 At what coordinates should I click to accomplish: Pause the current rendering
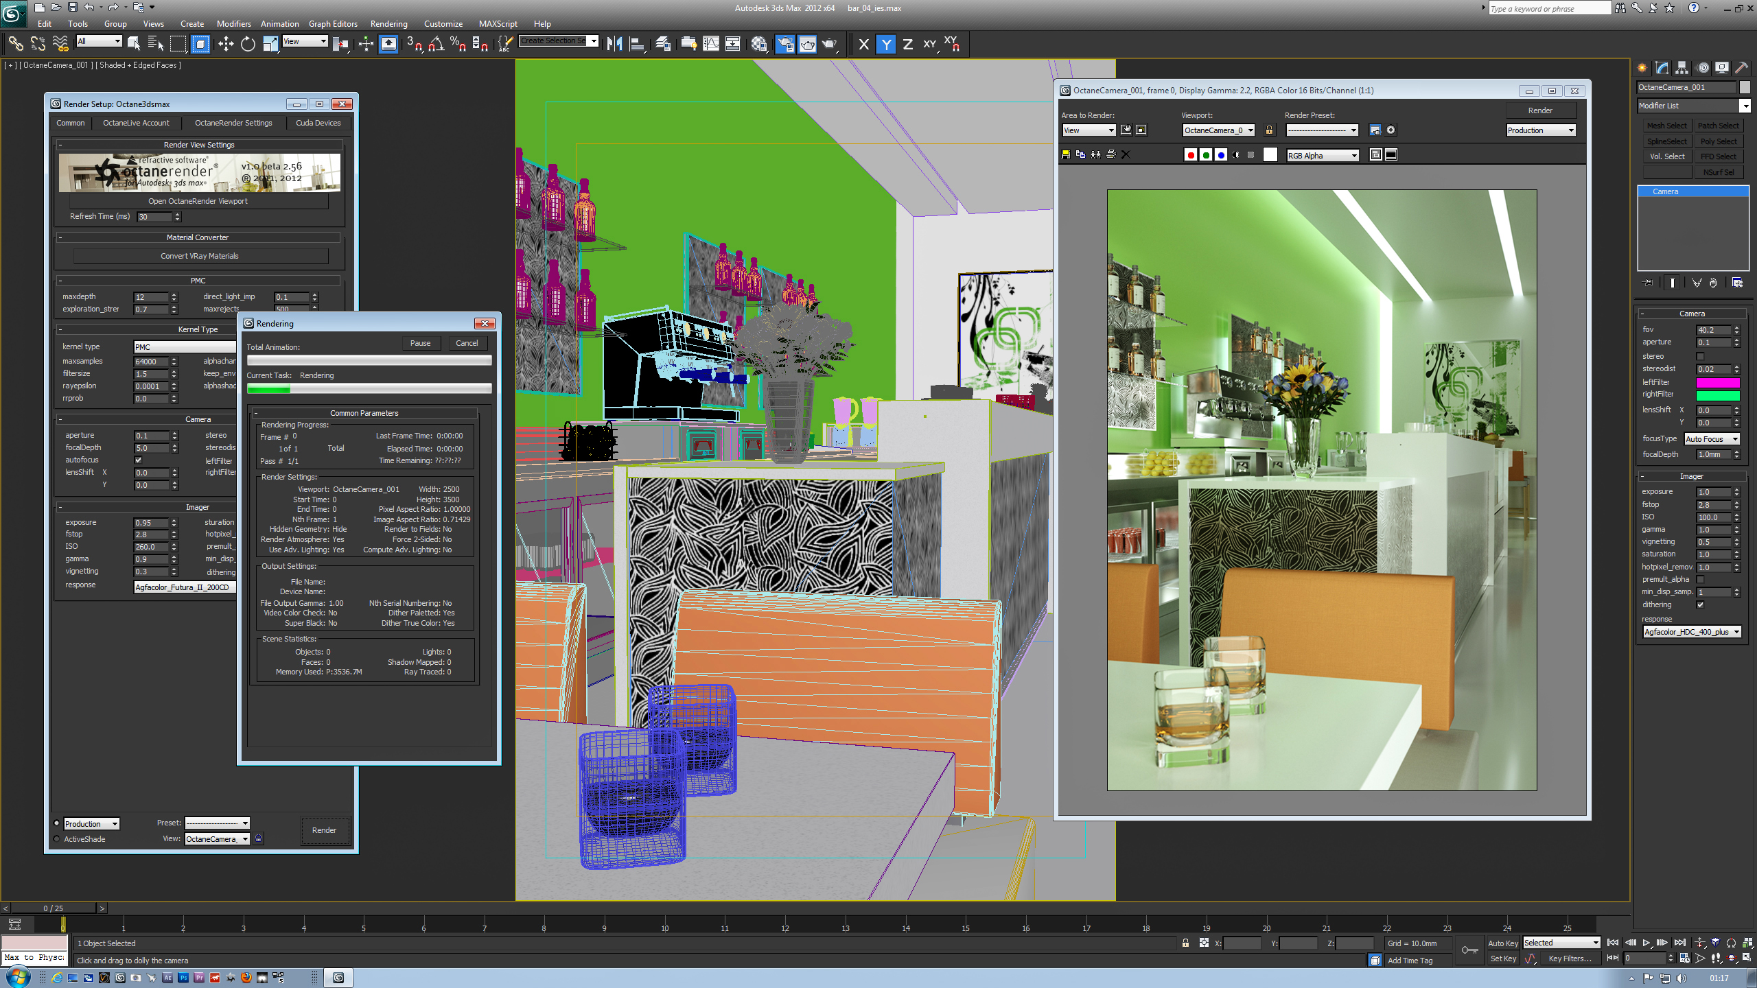(420, 343)
